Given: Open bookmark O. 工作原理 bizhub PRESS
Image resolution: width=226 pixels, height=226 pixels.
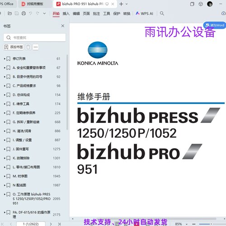Looking at the screenshot, I should (x=32, y=199).
